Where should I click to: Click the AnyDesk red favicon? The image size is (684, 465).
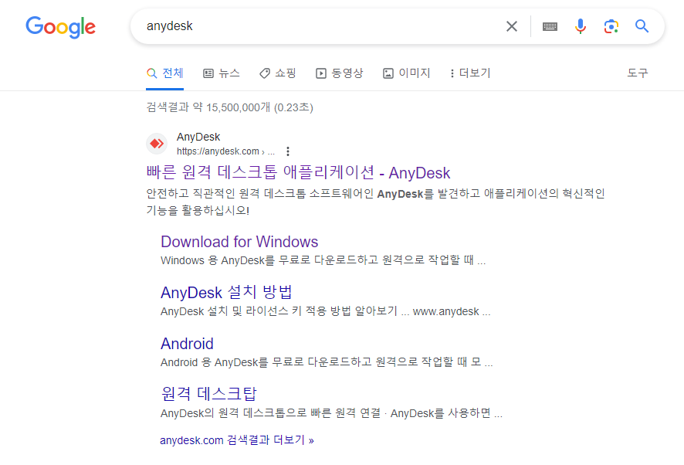coord(157,144)
